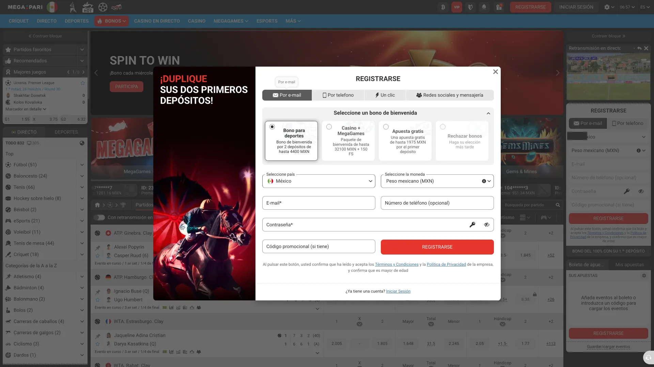Favorite the Ucrania Premier League match star

coord(83,83)
